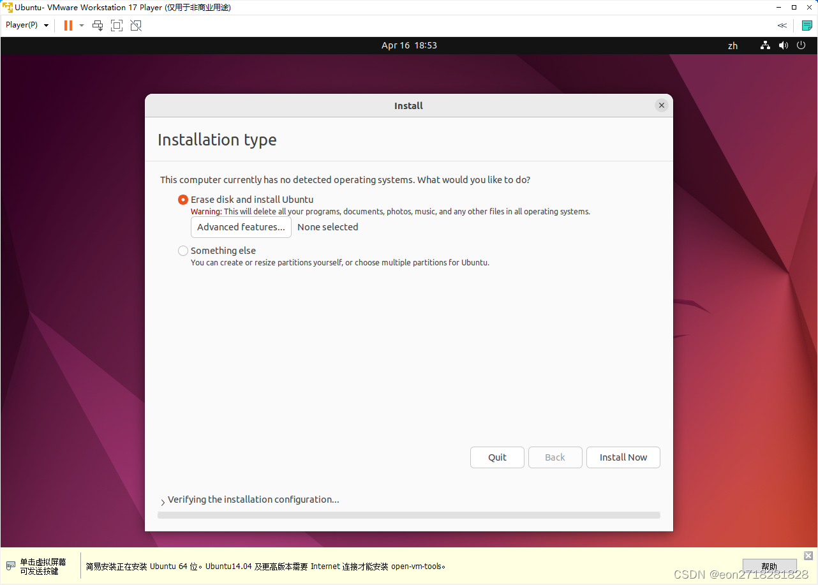Click the Send Ctrl+Alt+Del toolbar icon
This screenshot has width=818, height=585.
click(98, 26)
